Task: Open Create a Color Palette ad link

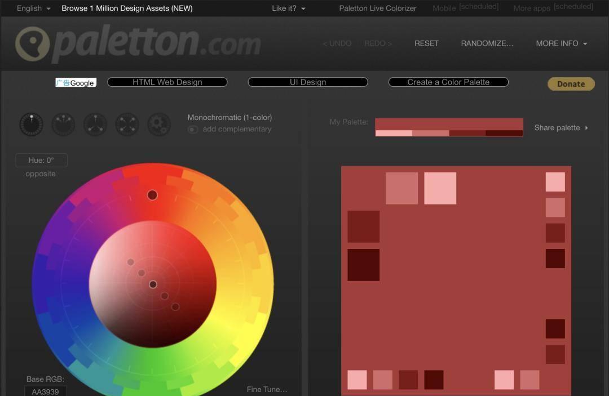Action: click(449, 82)
